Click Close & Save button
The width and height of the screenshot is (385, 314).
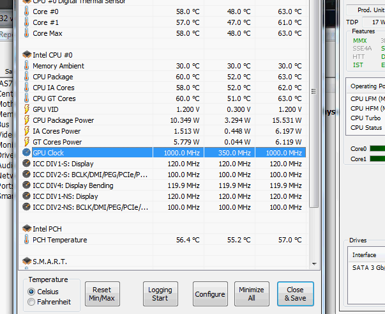click(296, 294)
